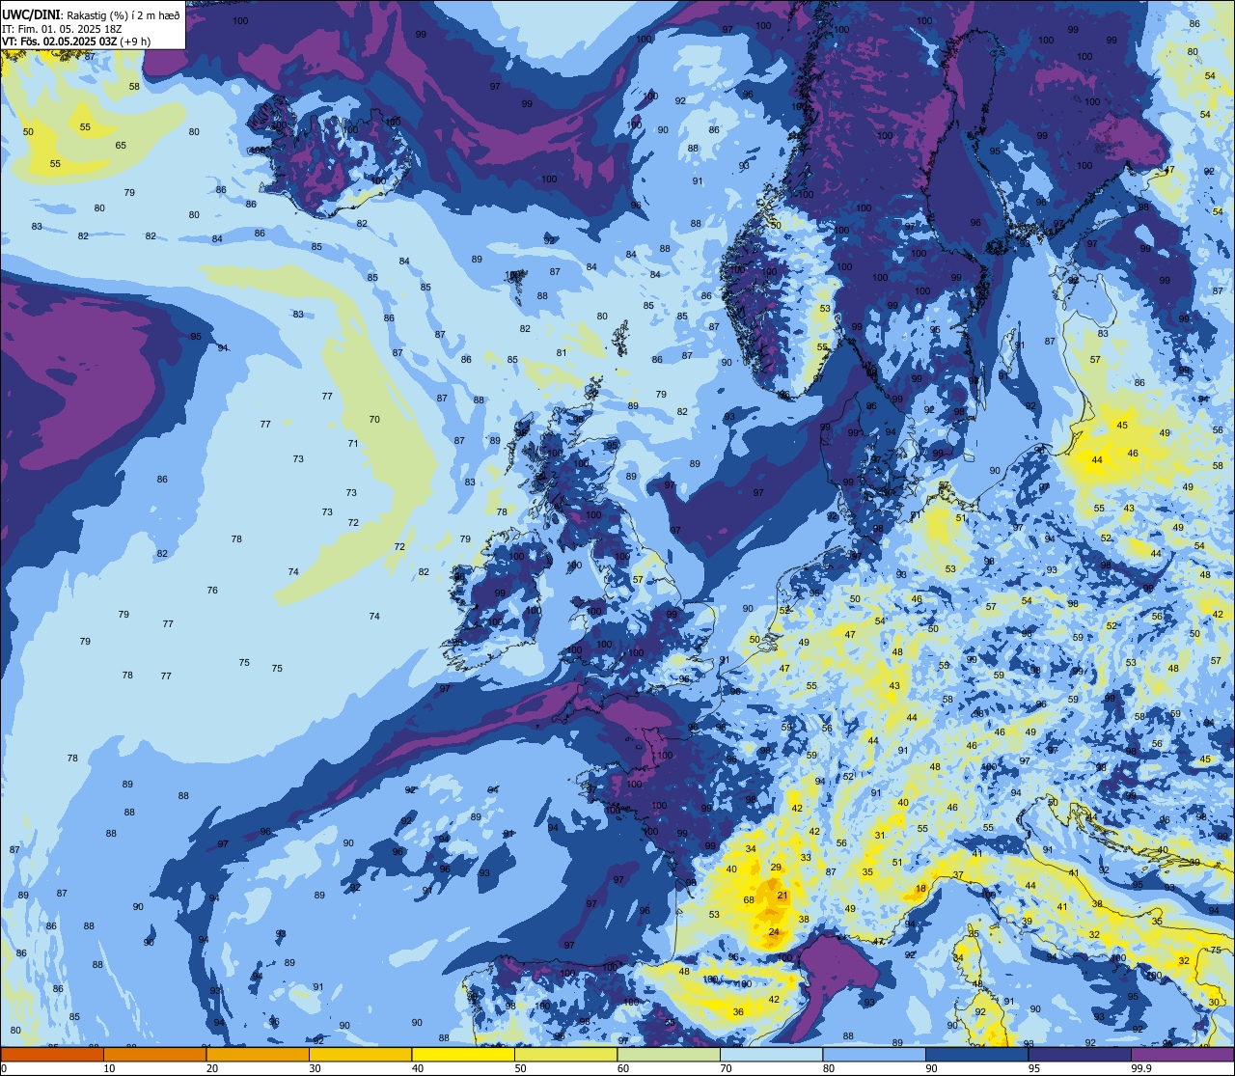Click the 10–20% orange legend swatch
The height and width of the screenshot is (1076, 1235).
tap(154, 1055)
